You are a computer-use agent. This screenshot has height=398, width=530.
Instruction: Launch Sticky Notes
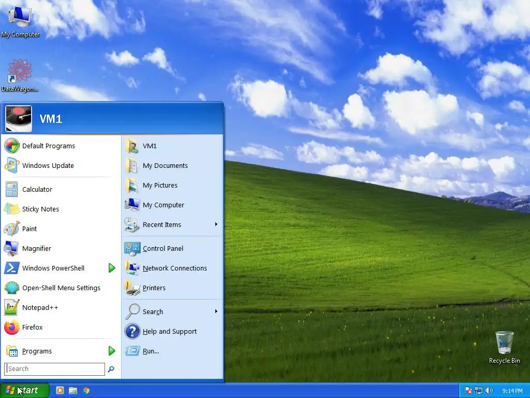61,209
